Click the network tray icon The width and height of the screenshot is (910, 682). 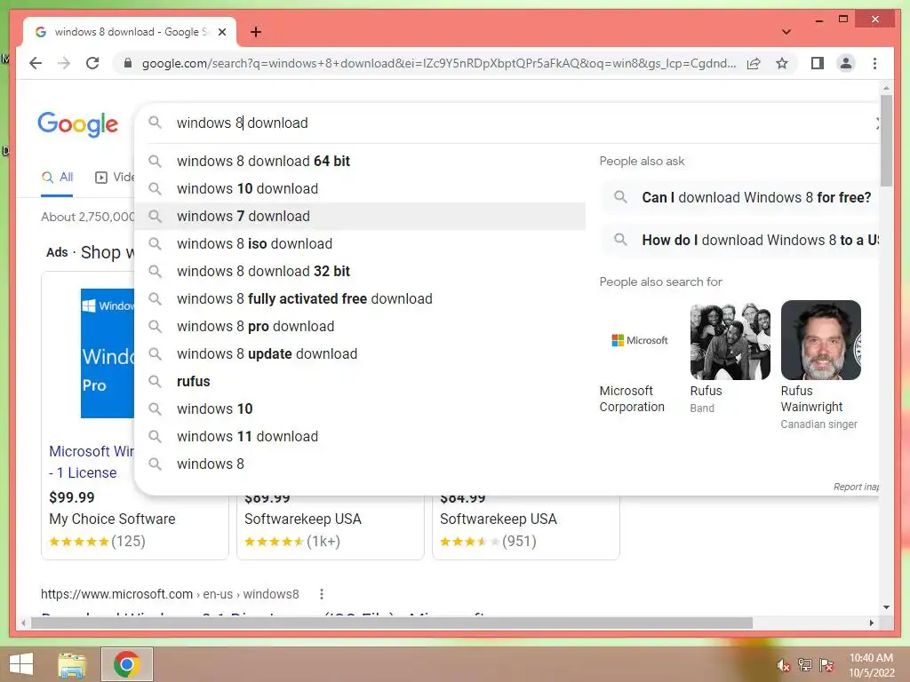coord(805,665)
